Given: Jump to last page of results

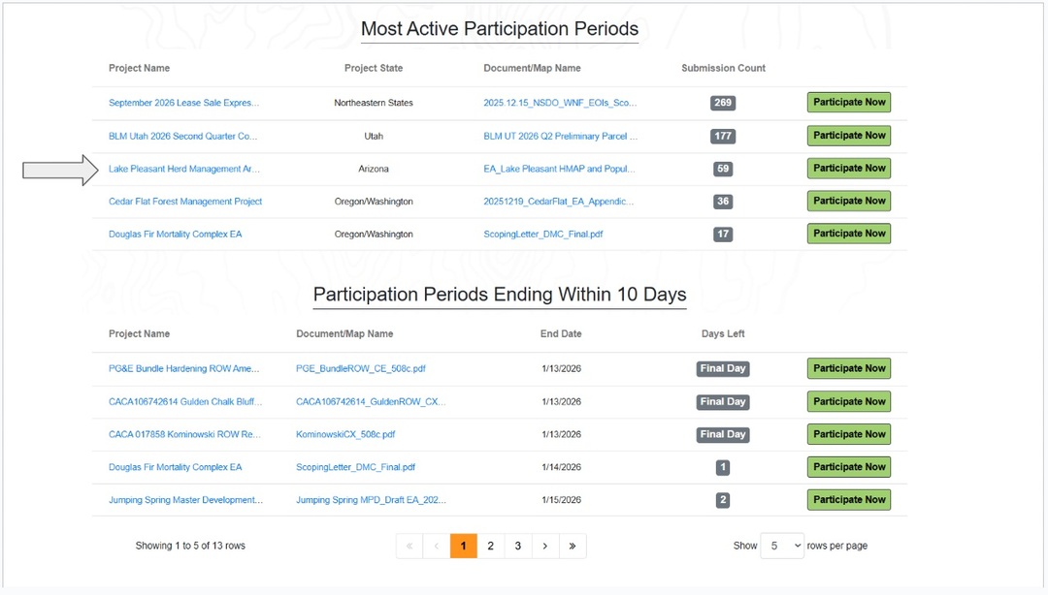Looking at the screenshot, I should click(x=573, y=547).
